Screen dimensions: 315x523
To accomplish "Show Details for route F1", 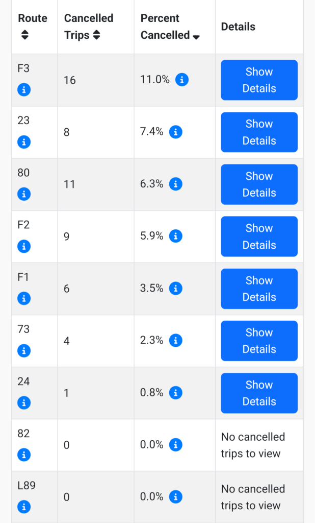I will (259, 289).
